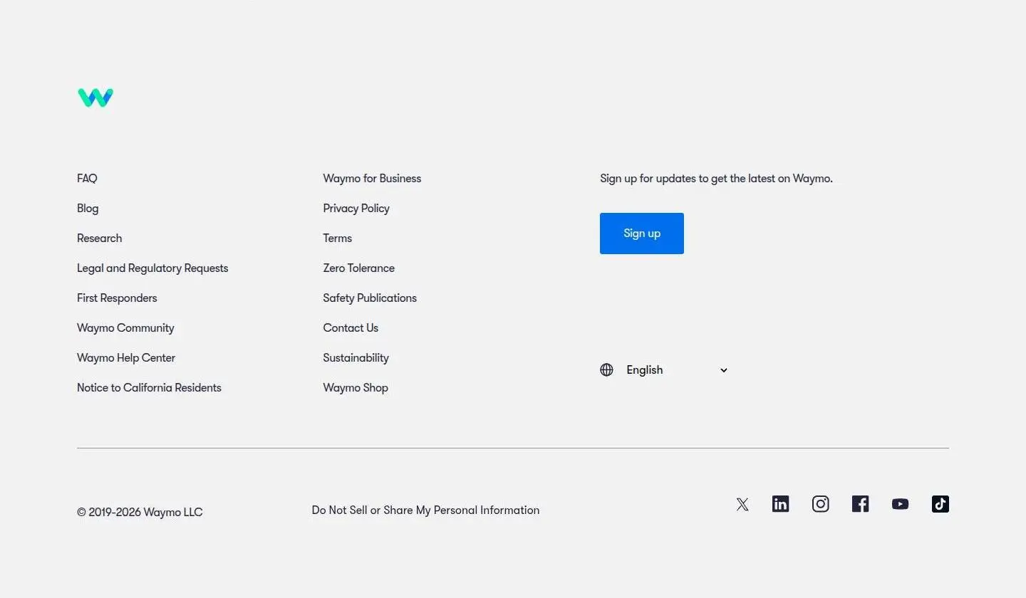View the Privacy Policy link

356,209
